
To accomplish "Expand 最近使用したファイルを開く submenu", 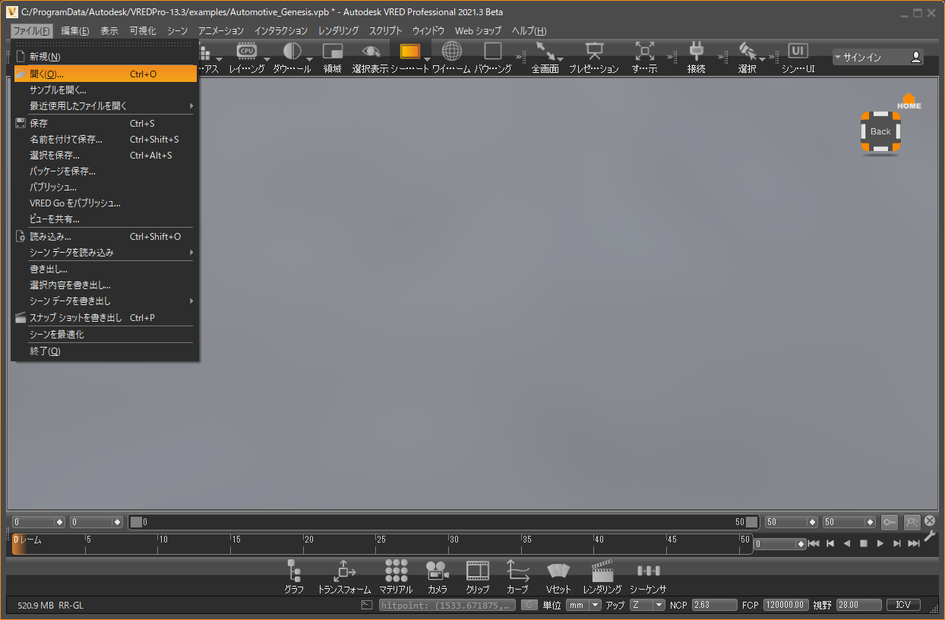I will [x=105, y=105].
